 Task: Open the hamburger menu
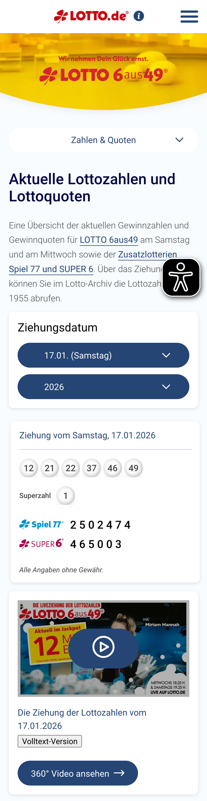(x=189, y=17)
